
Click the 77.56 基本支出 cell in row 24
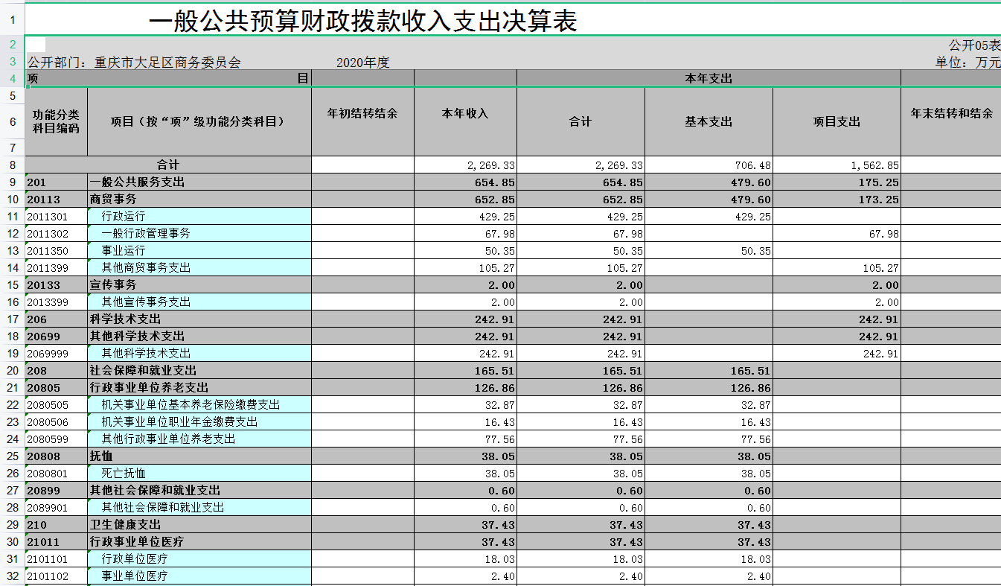pyautogui.click(x=709, y=439)
